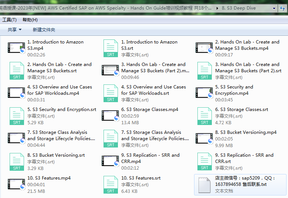The height and width of the screenshot is (198, 288).
Task: Click file name 6. S3 Storage Classes.srt
Action: 241,110
